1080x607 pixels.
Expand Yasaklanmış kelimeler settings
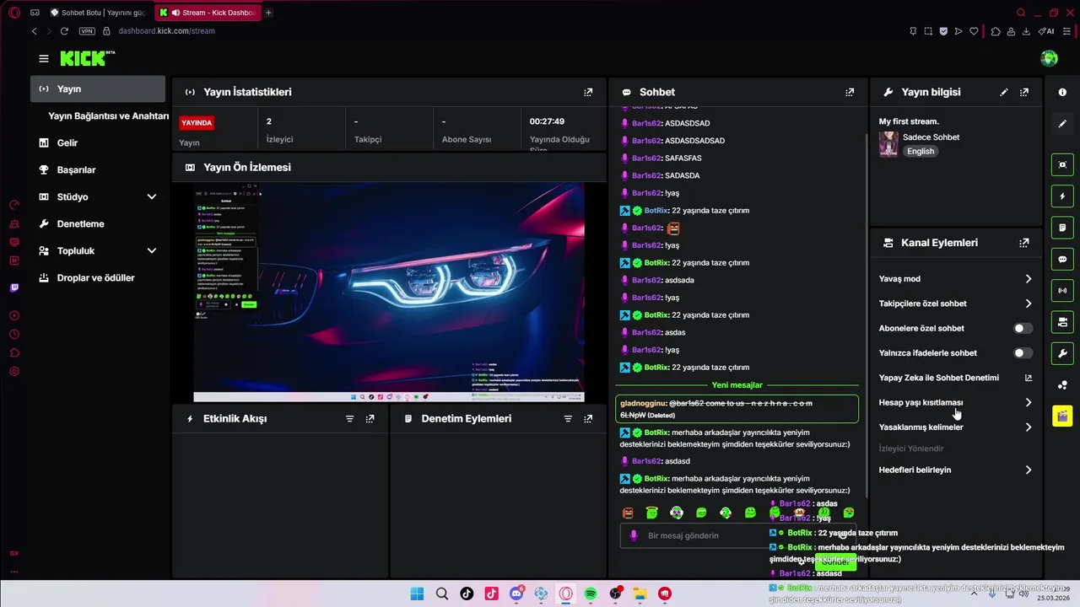(x=1029, y=427)
